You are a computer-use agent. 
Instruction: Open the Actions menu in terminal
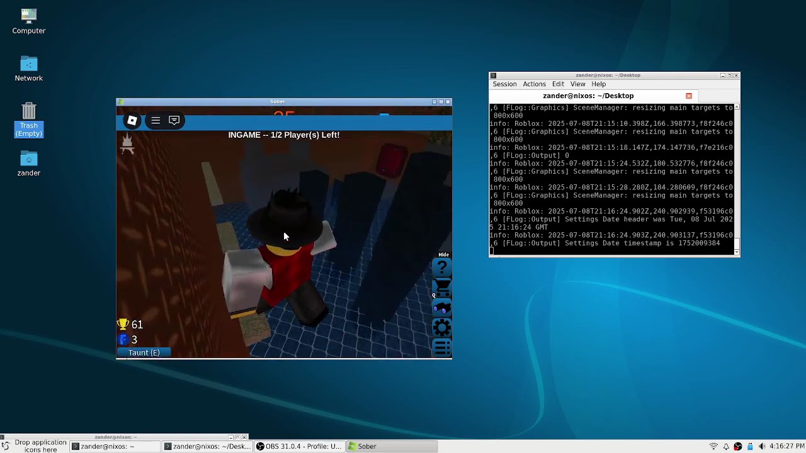(534, 84)
